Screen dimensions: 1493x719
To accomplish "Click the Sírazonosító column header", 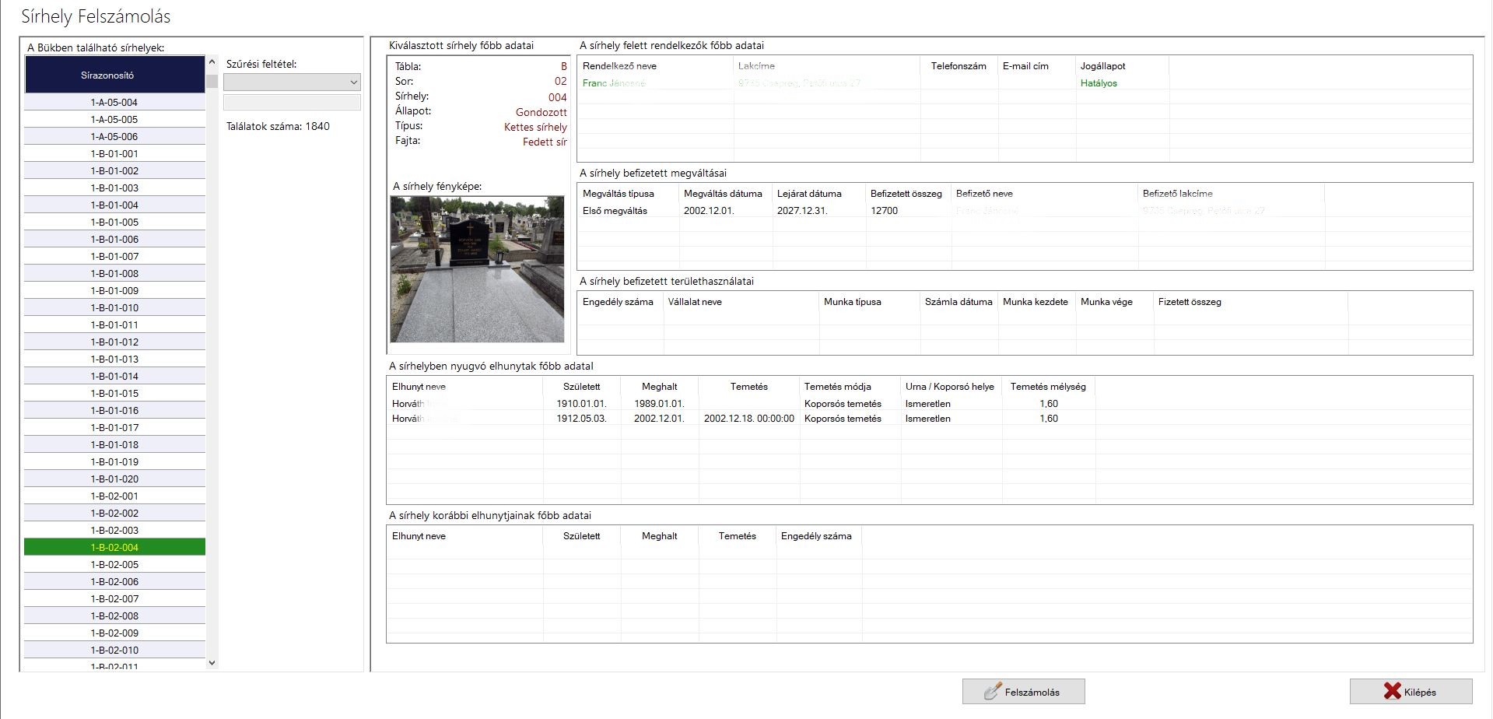I will 114,75.
